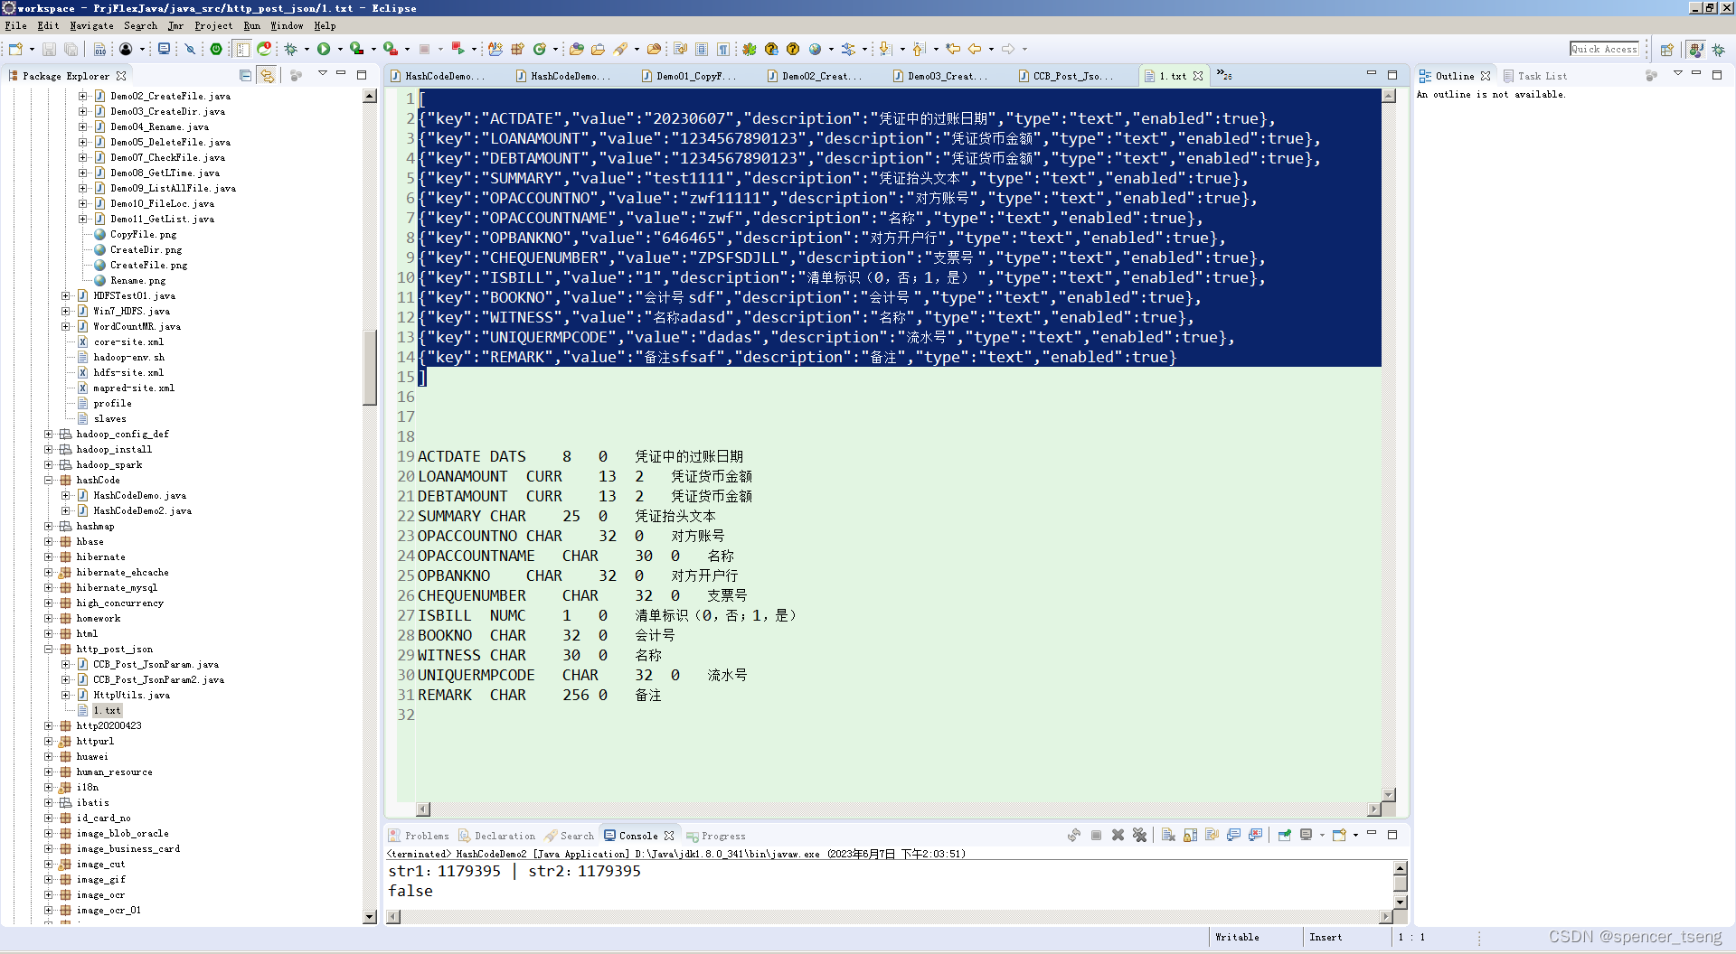
Task: Open the Quick Access field
Action: [x=1605, y=49]
